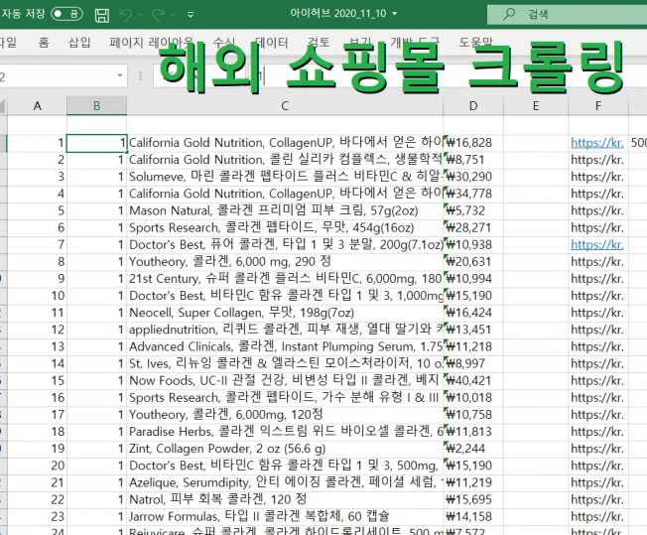This screenshot has width=647, height=535.
Task: Select the Paradise Herbs 콜라겐 익스트림 cell
Action: (285, 432)
